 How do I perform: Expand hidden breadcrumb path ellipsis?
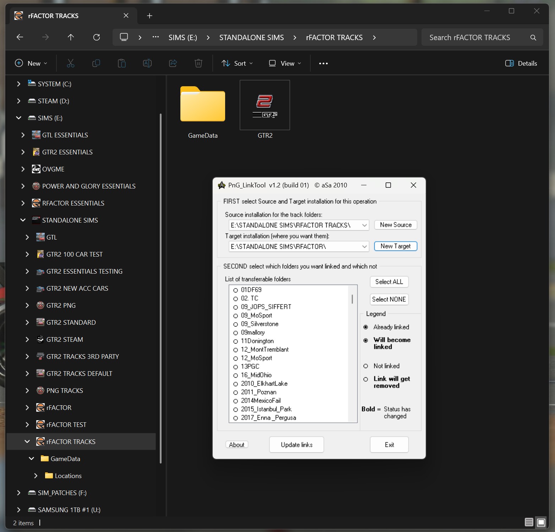pos(156,37)
